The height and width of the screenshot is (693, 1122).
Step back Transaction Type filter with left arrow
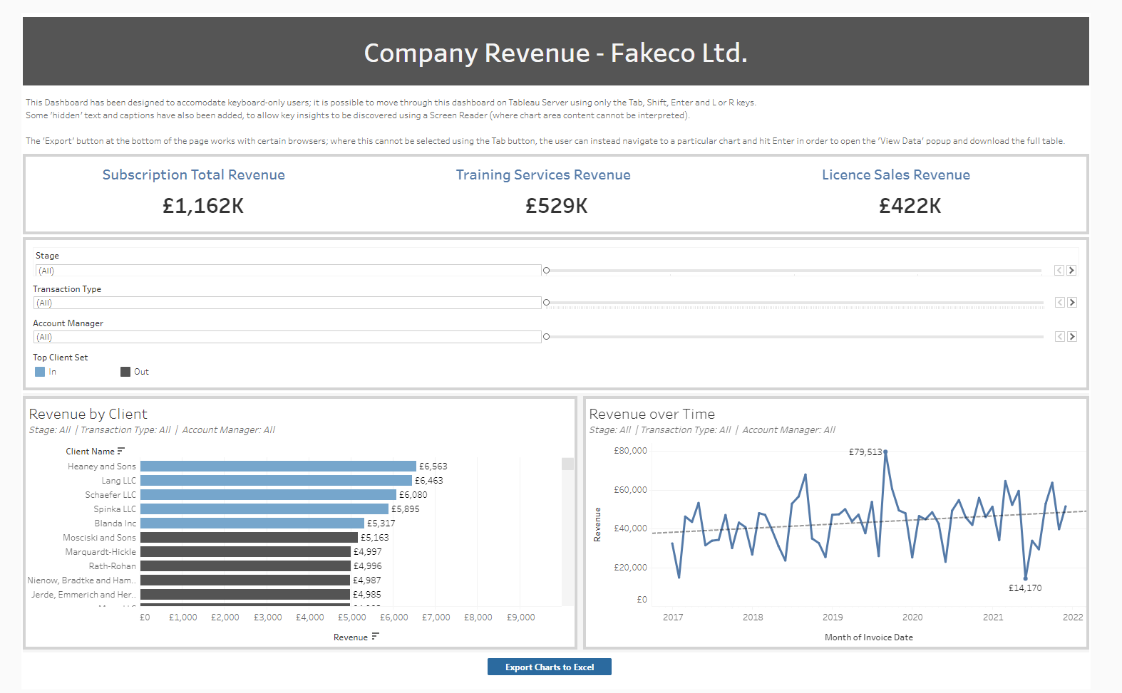[x=1059, y=303]
